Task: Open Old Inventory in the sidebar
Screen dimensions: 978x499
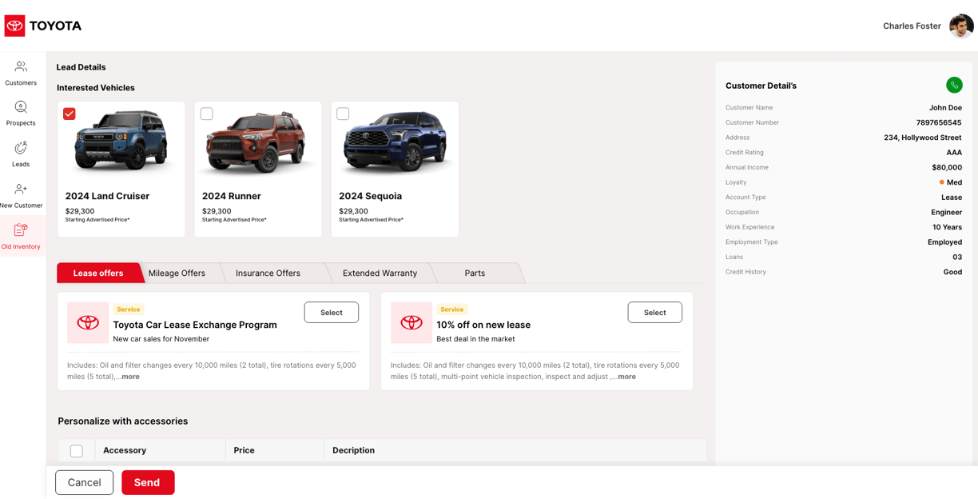Action: pos(21,236)
